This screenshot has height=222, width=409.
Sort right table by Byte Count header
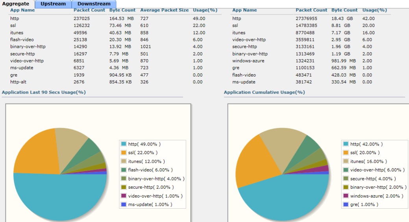[x=344, y=10]
